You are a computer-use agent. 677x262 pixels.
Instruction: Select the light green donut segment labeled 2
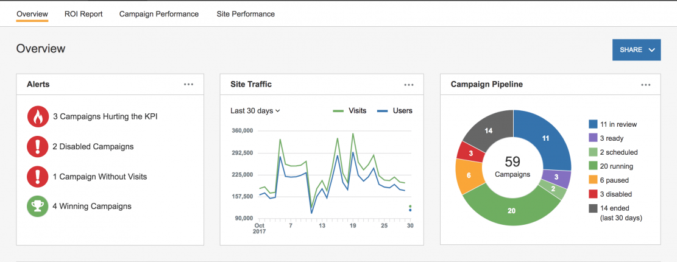(553, 189)
